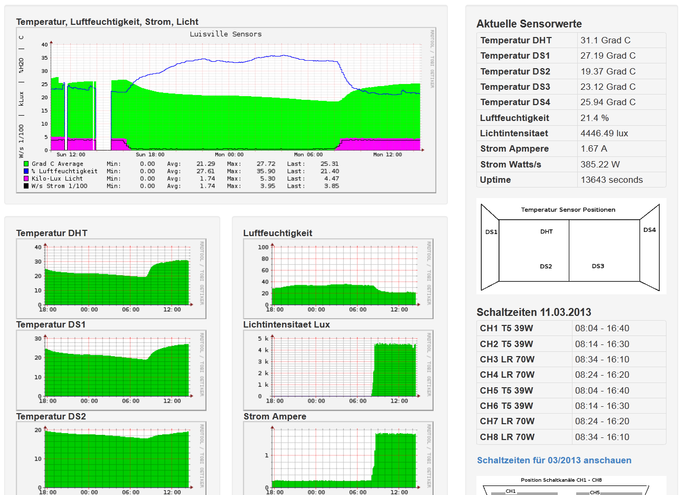Select the 'CH1 T5 39W' row label
This screenshot has width=685, height=495.
click(506, 328)
